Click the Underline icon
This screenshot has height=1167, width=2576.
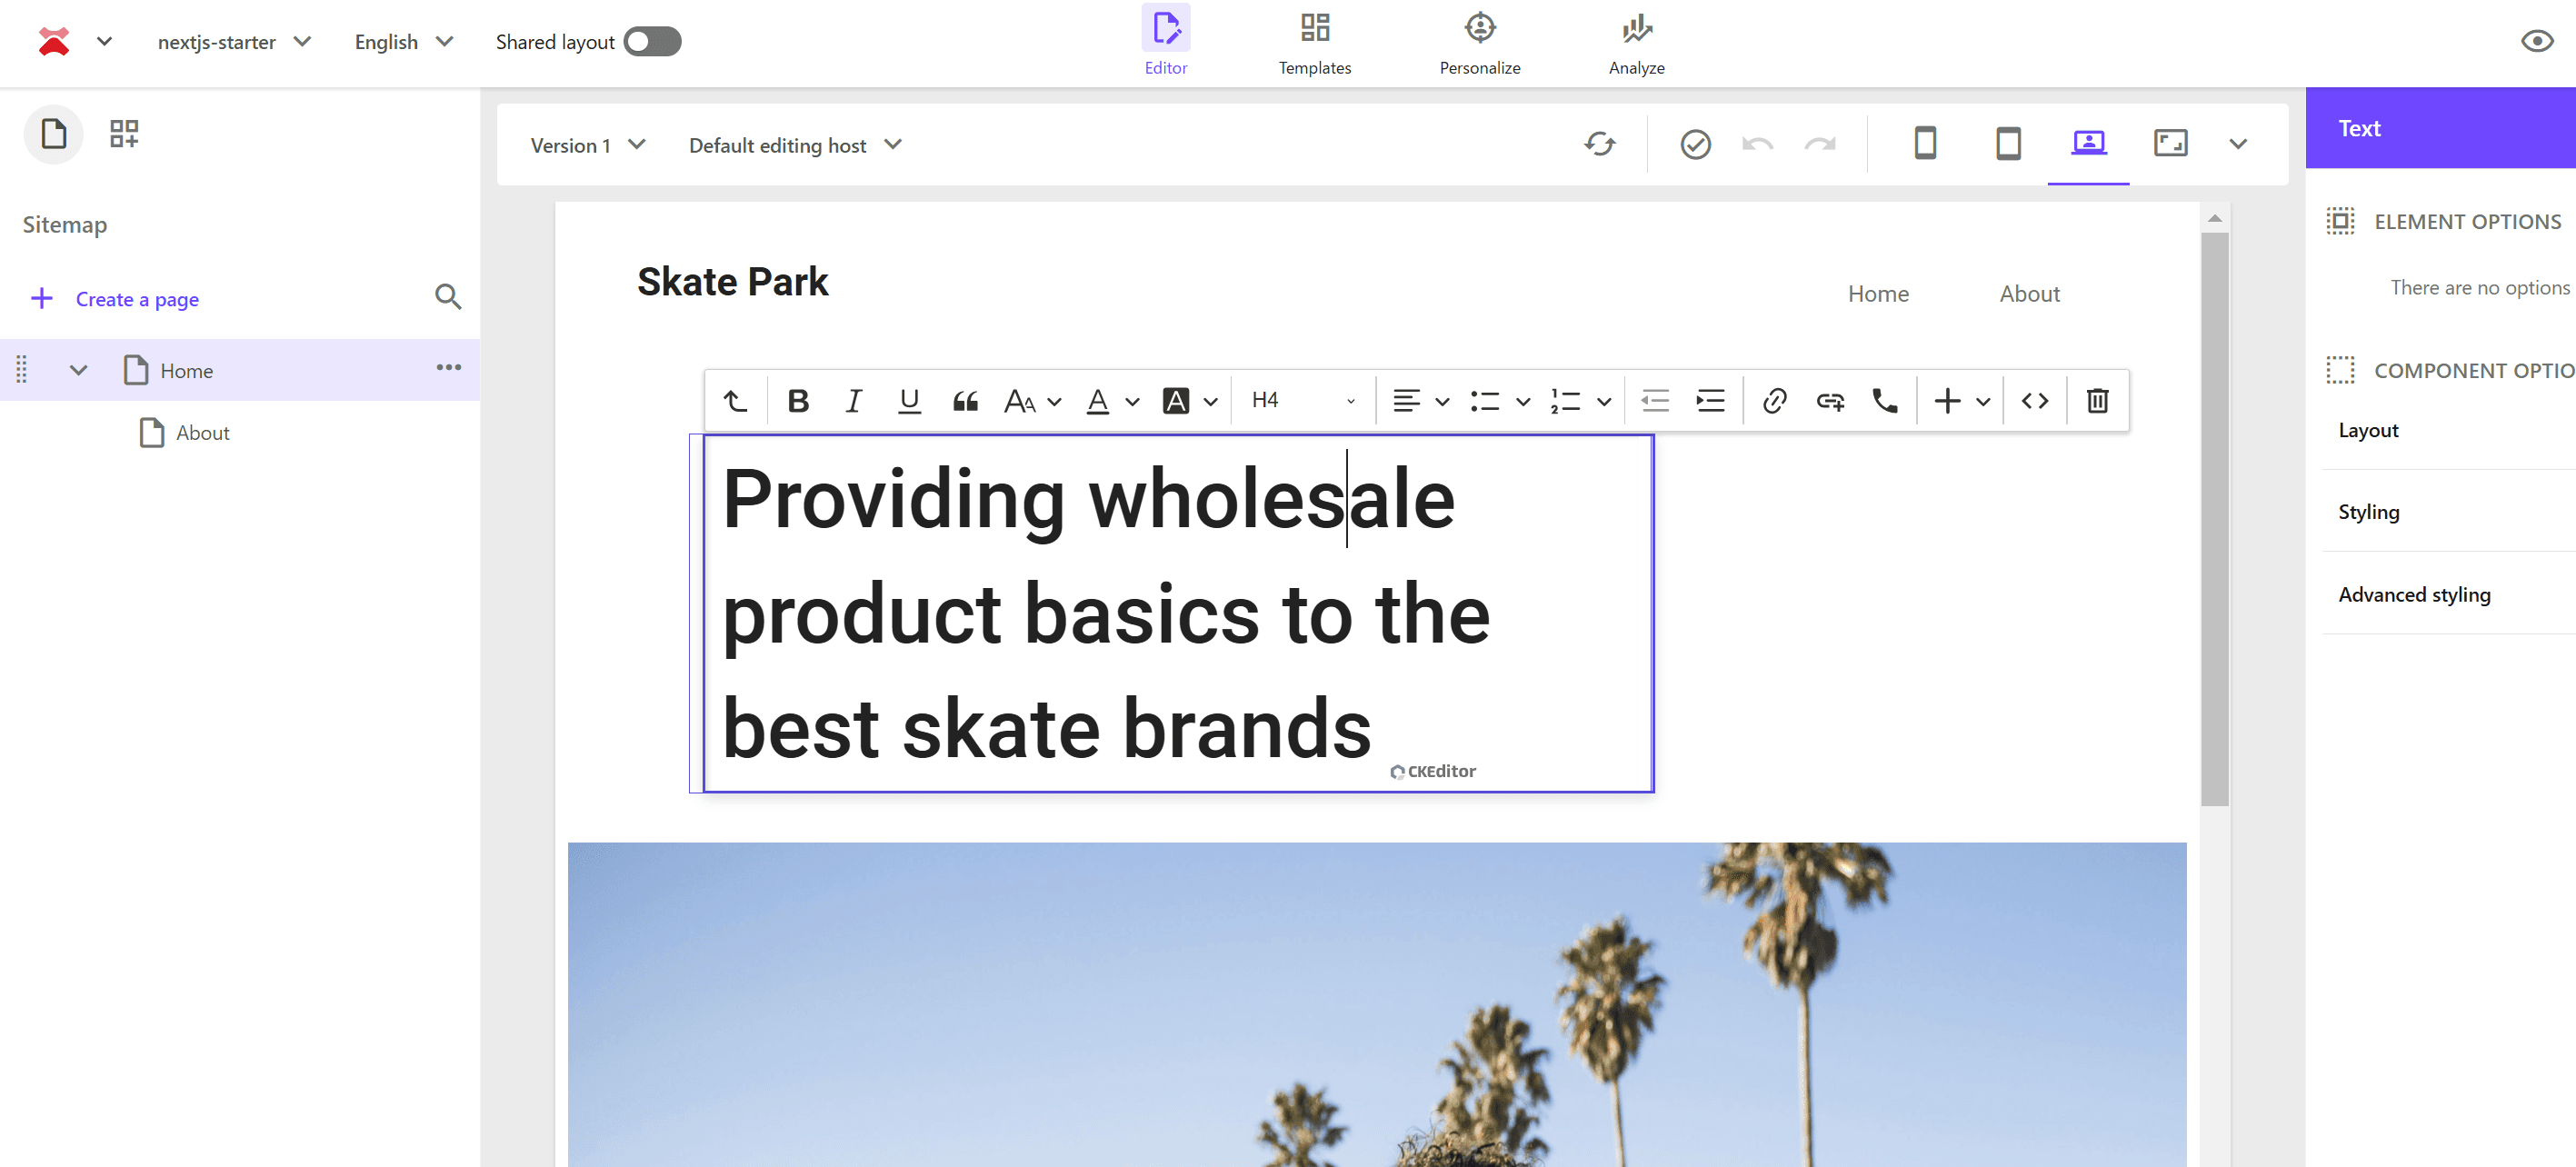point(908,401)
